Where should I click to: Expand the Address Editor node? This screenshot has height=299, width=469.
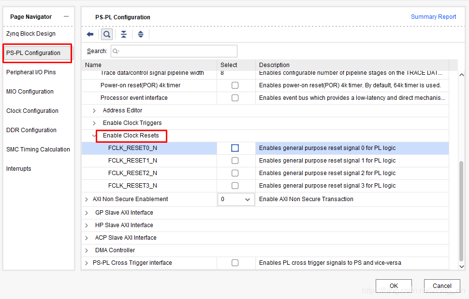click(94, 111)
